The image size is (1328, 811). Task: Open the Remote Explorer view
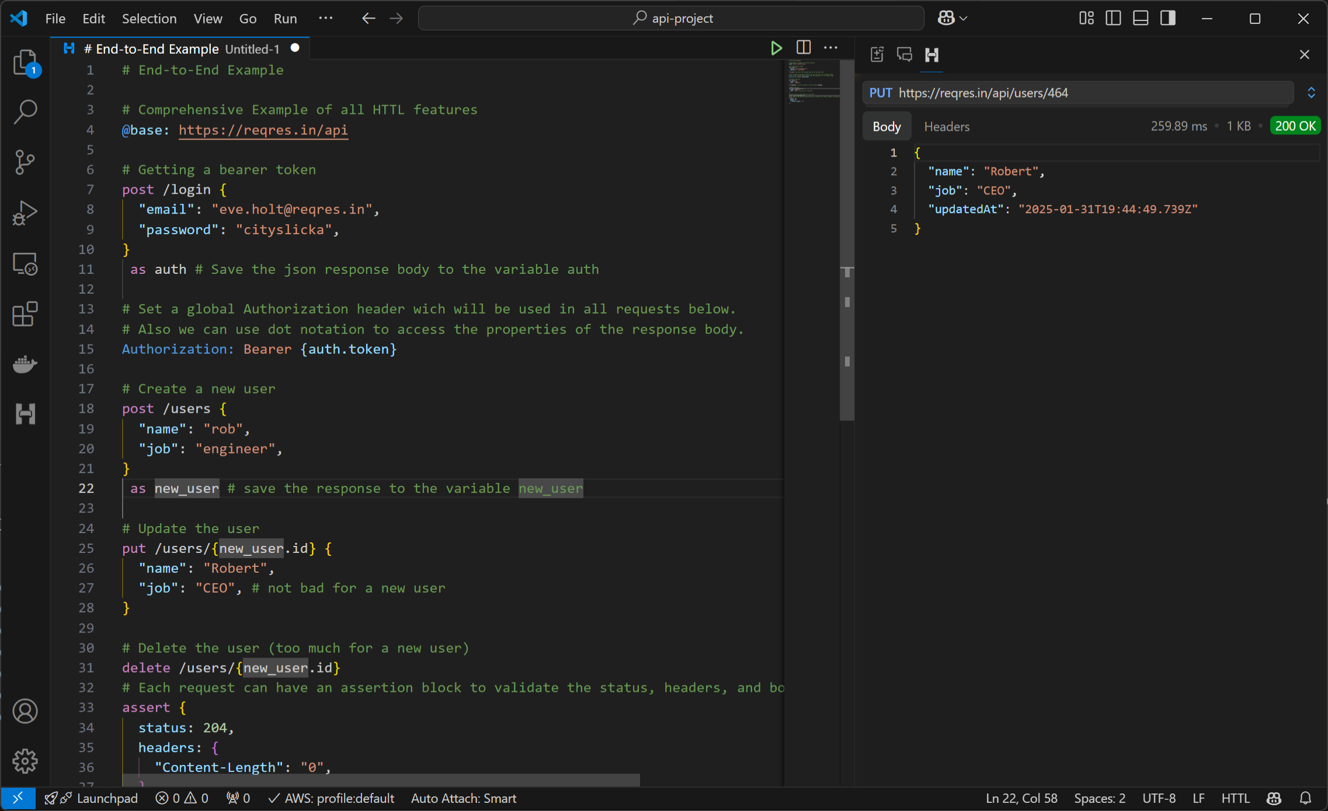point(25,264)
